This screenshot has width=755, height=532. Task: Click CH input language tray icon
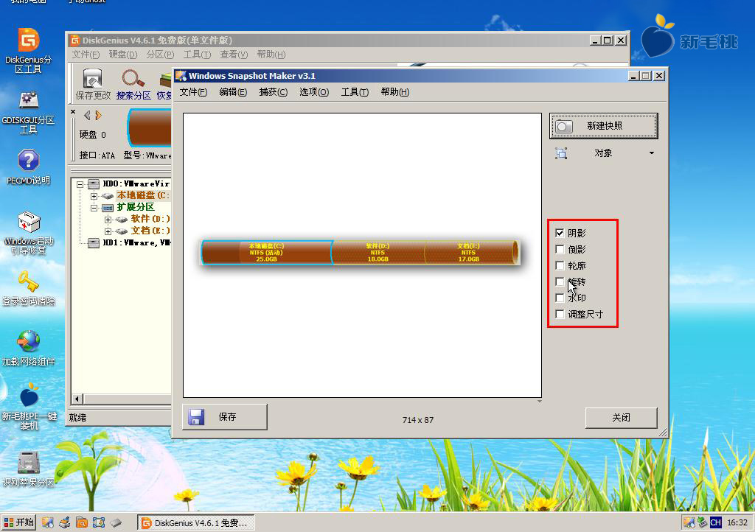(x=715, y=522)
